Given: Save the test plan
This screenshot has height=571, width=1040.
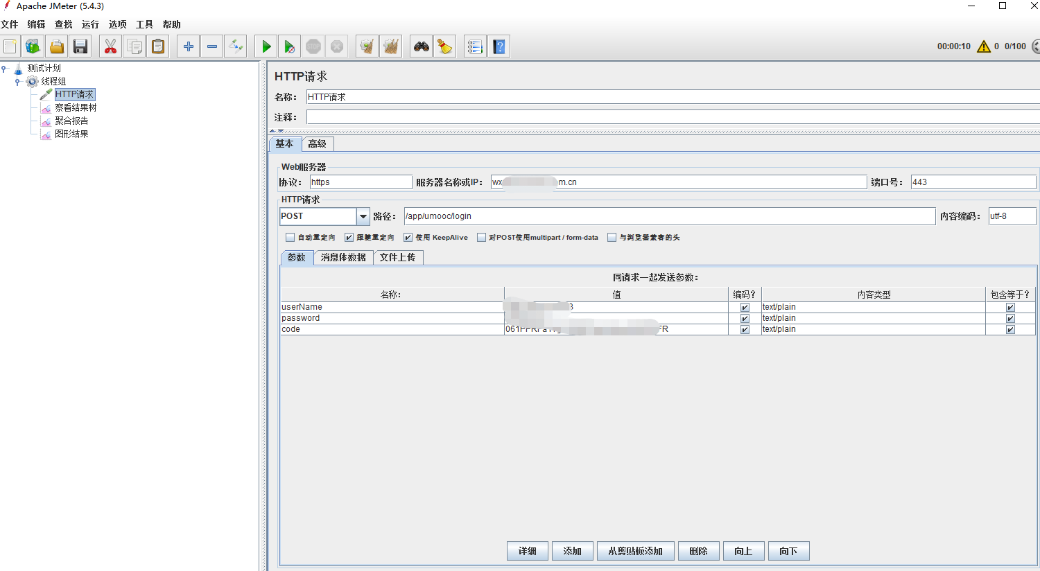Looking at the screenshot, I should 80,46.
